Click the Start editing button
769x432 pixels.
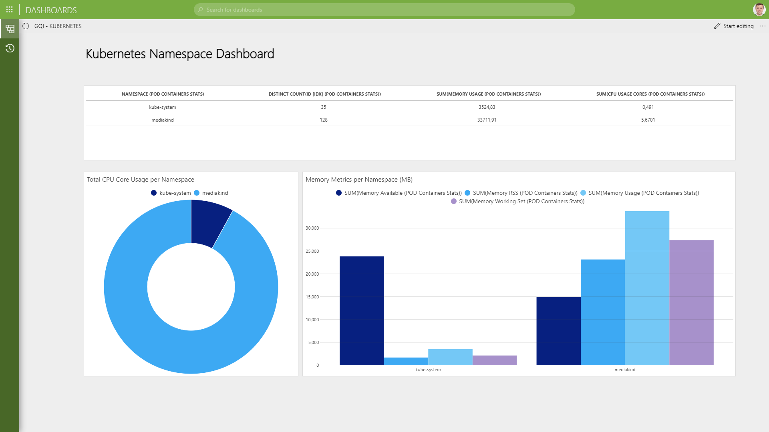coord(738,26)
